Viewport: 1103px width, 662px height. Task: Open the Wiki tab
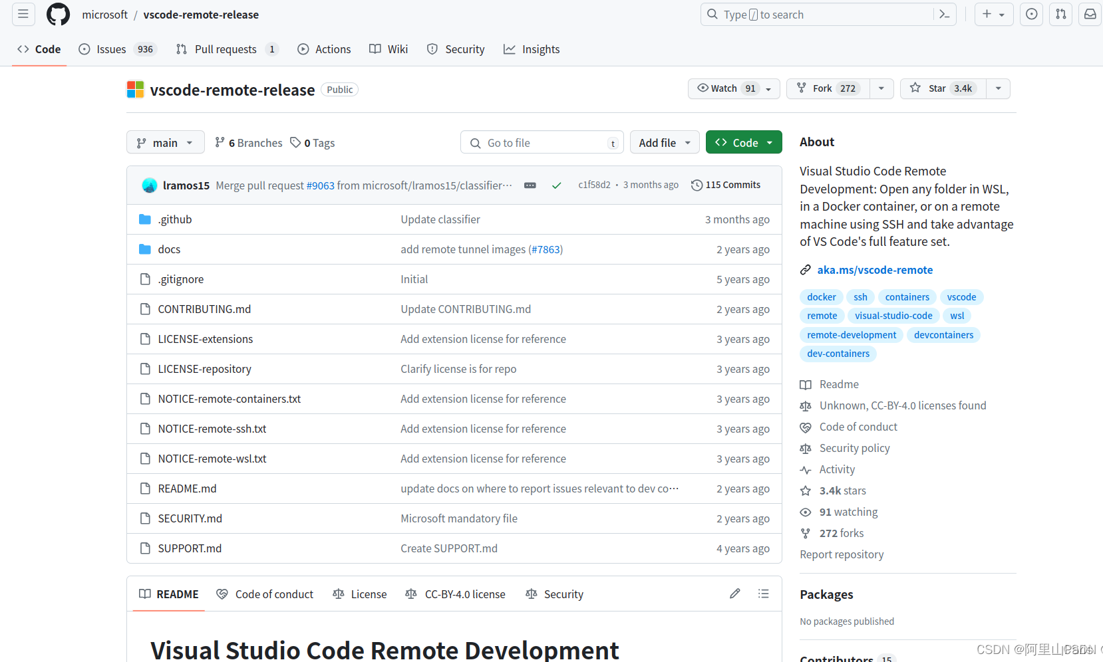click(389, 49)
